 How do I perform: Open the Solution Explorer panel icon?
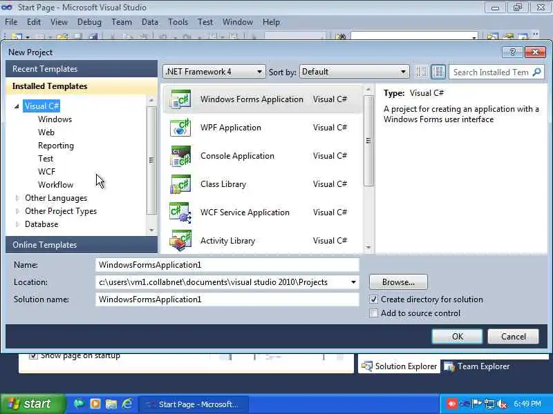point(367,366)
